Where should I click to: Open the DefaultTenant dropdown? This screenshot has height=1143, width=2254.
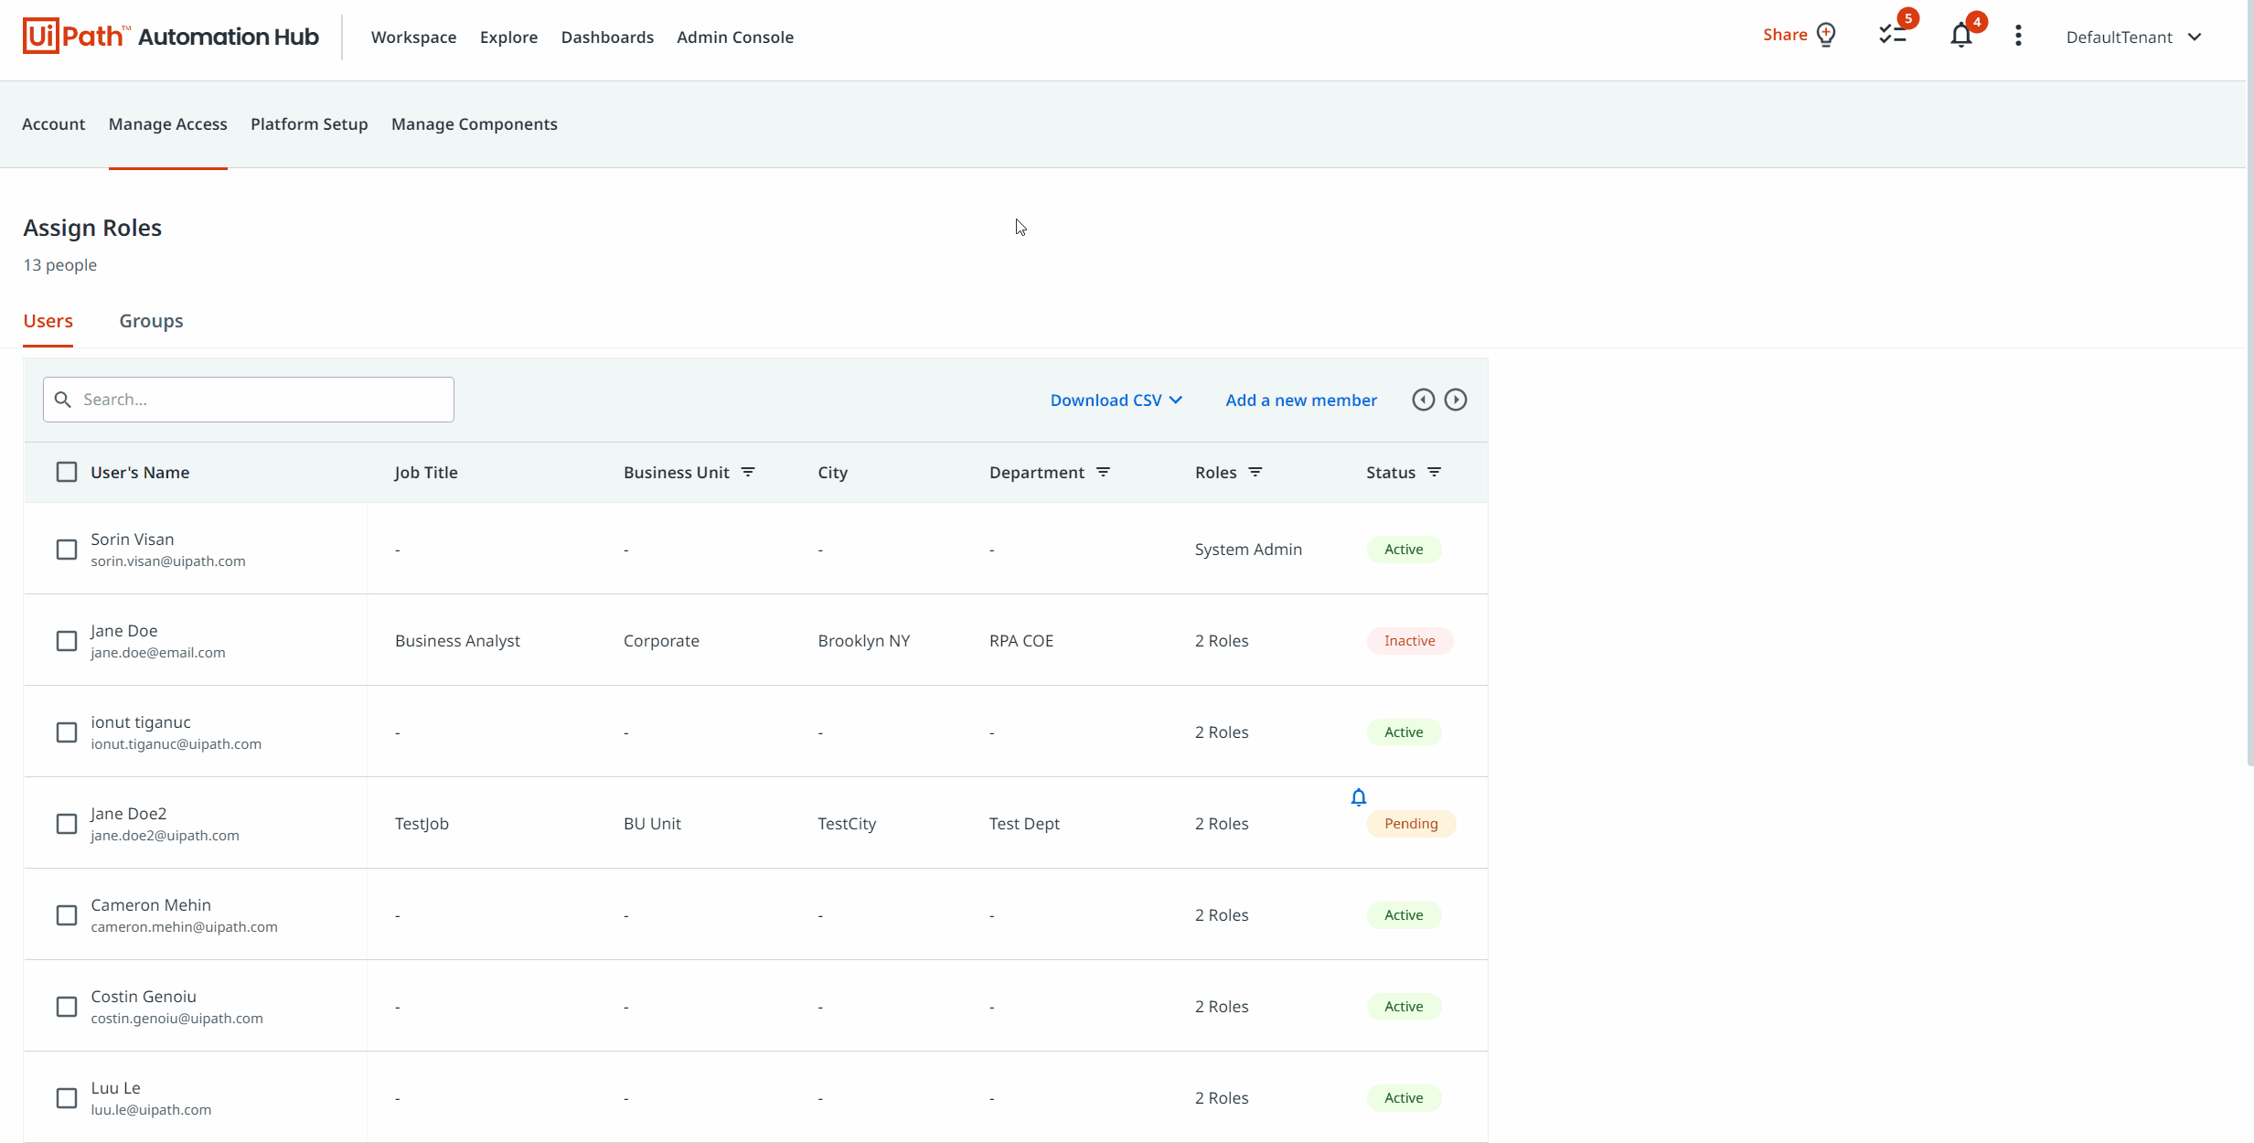(x=2133, y=37)
